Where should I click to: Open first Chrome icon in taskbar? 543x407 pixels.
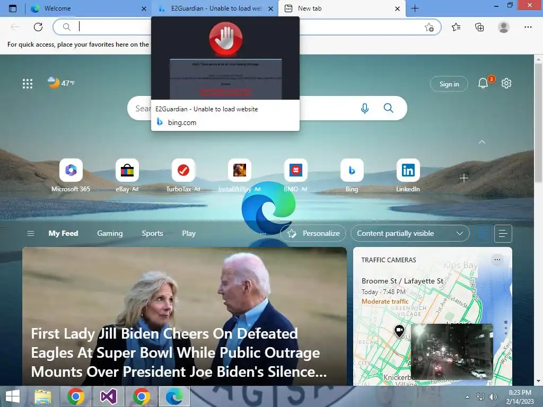[76, 396]
